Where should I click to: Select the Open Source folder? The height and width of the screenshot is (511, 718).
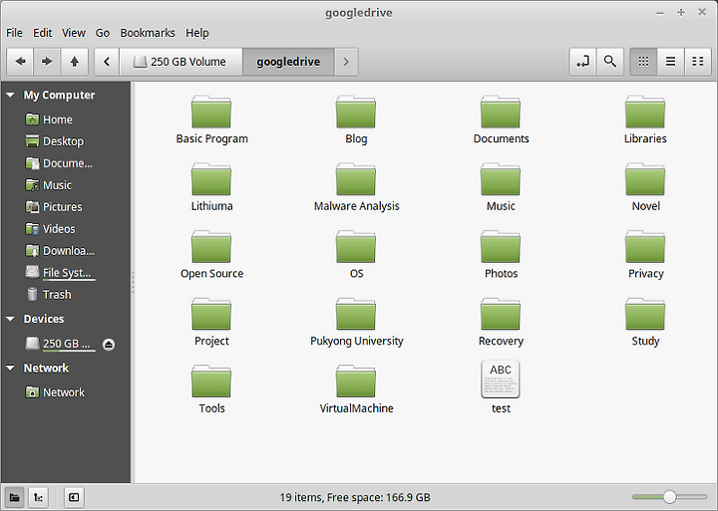pyautogui.click(x=211, y=255)
